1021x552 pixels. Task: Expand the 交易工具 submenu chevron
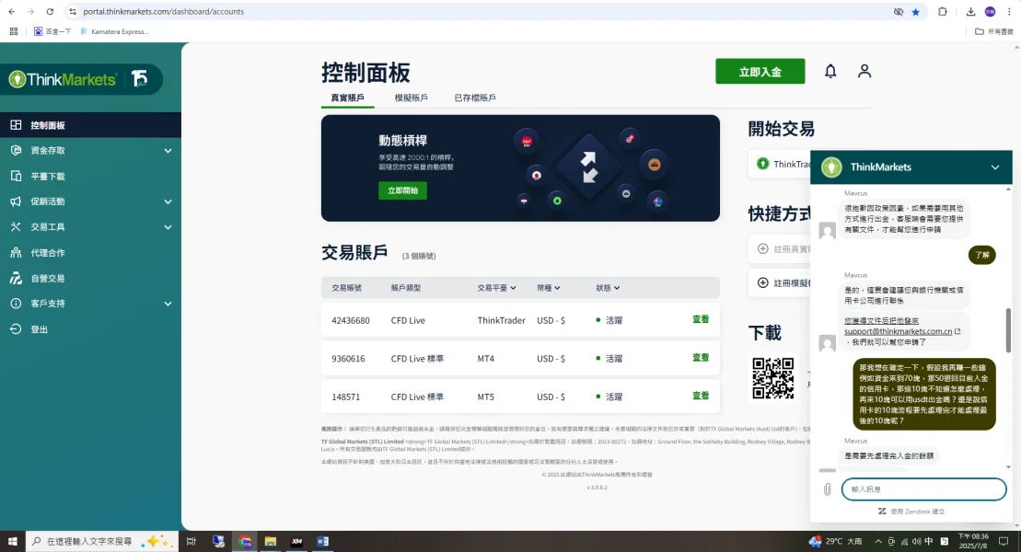click(x=168, y=227)
